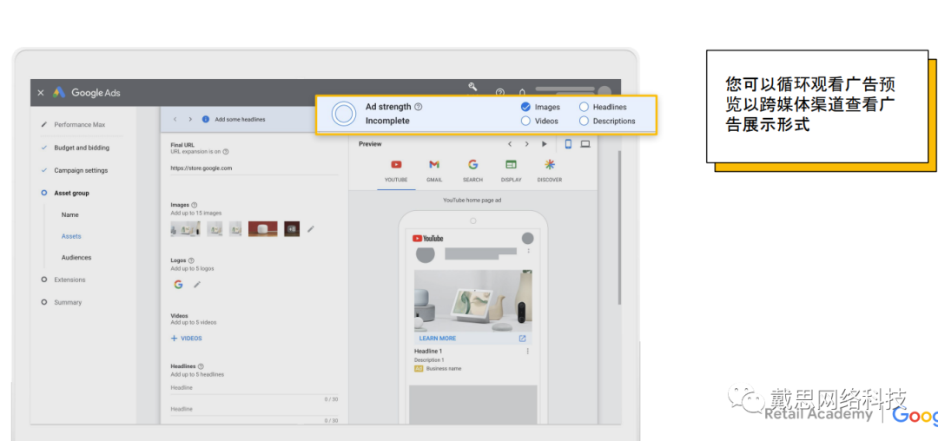Open the Summary step
The width and height of the screenshot is (938, 441).
point(68,302)
